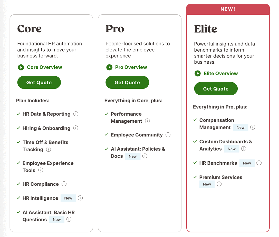
Task: Click info icon beside Employee Community
Action: click(x=168, y=135)
